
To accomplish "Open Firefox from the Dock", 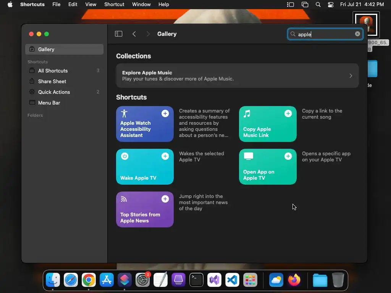I will point(294,280).
